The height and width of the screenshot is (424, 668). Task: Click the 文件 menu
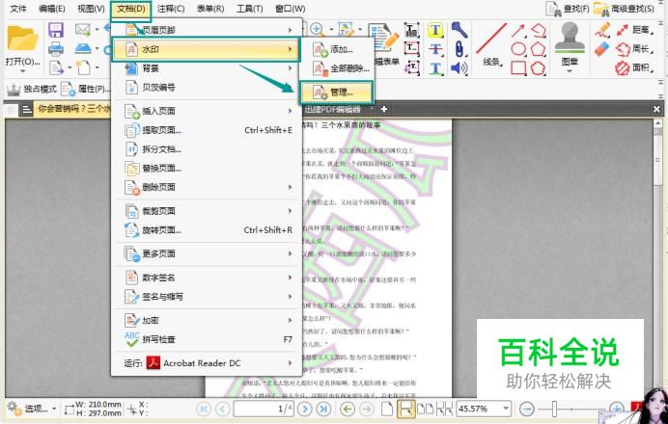18,9
